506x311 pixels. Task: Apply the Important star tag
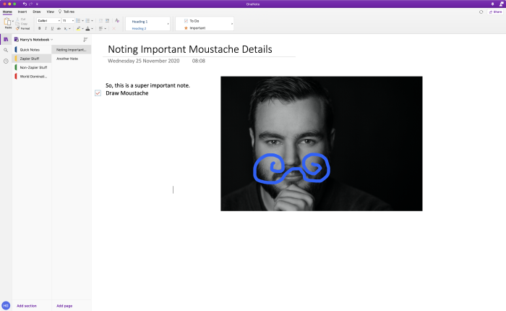coord(194,28)
